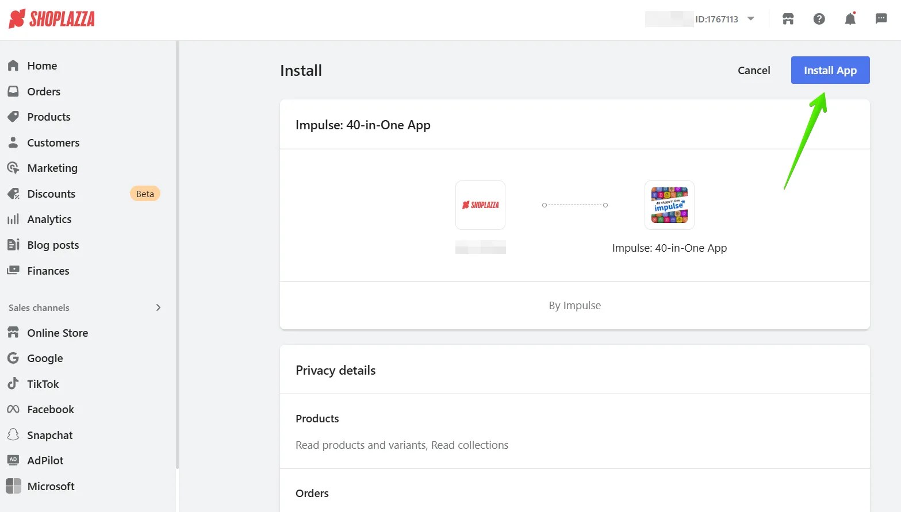The width and height of the screenshot is (901, 512).
Task: Click "Read products and variants, Read collections" text
Action: tap(402, 445)
